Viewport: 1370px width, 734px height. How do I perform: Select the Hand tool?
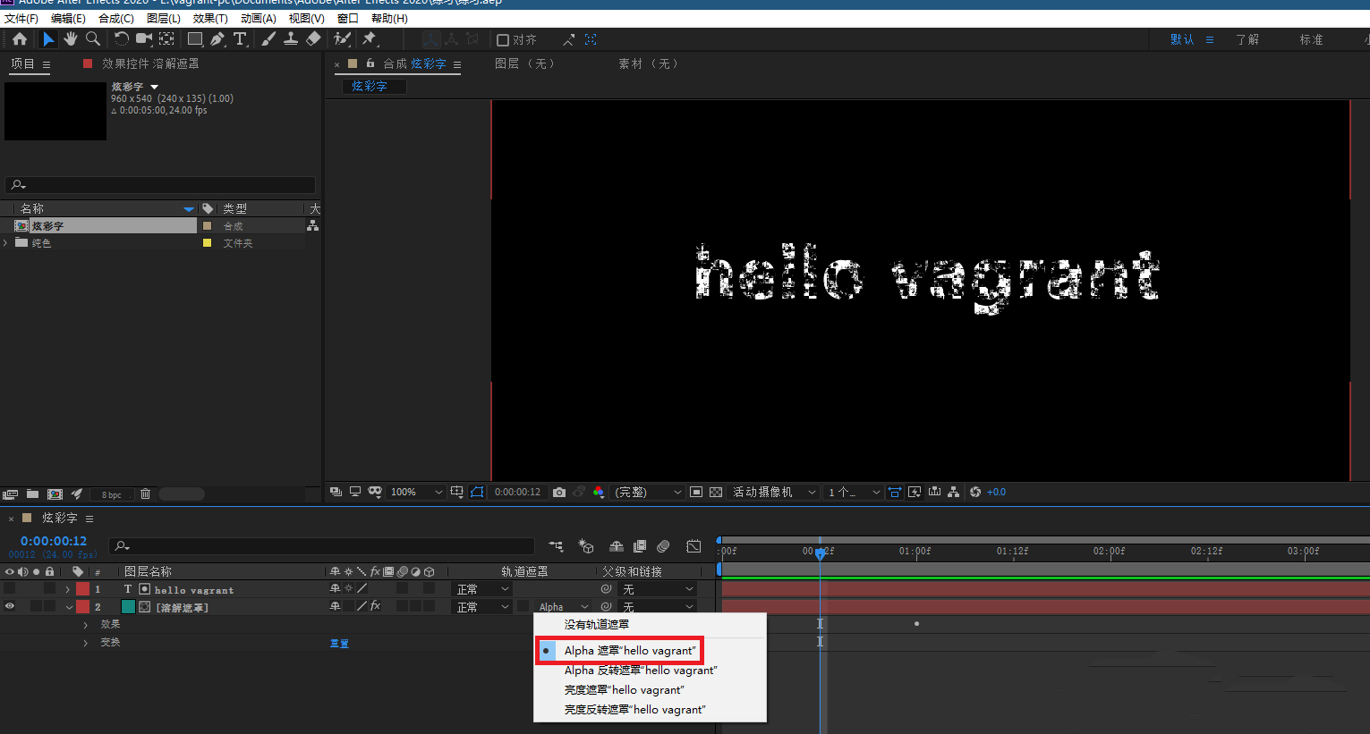(x=71, y=39)
